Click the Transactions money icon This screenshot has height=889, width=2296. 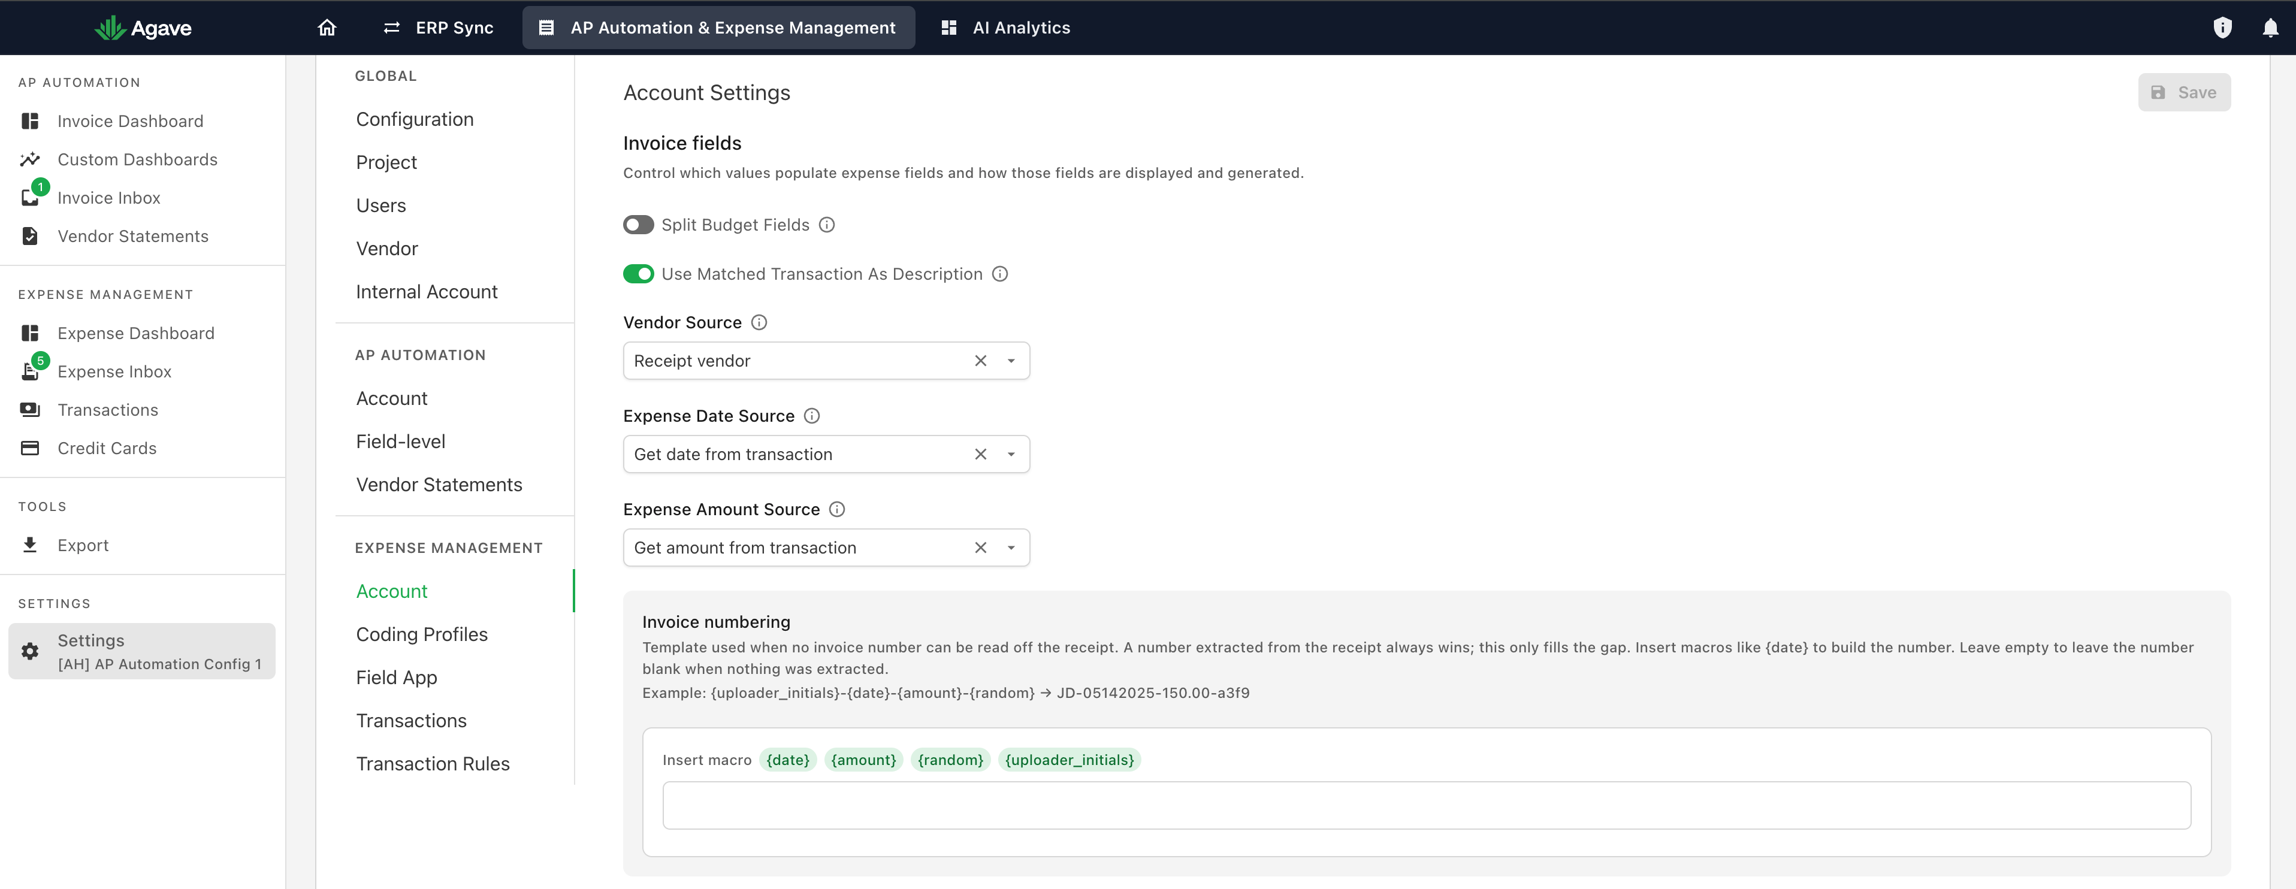31,410
